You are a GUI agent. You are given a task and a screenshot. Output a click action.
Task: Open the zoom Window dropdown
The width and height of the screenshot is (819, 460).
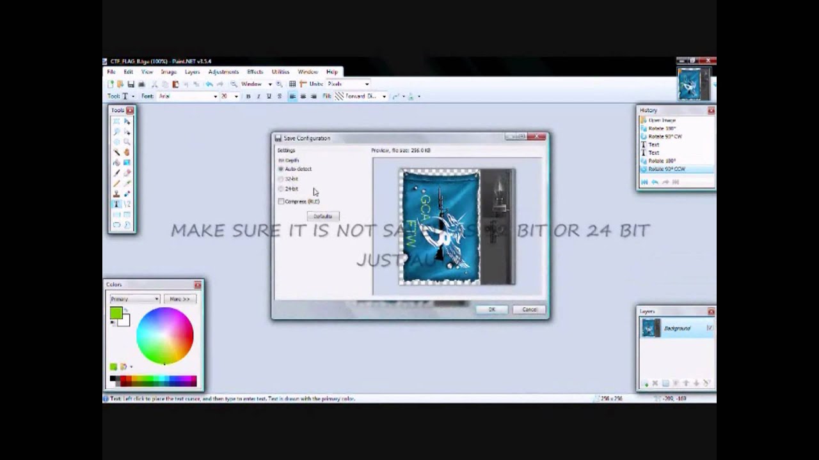click(x=270, y=84)
